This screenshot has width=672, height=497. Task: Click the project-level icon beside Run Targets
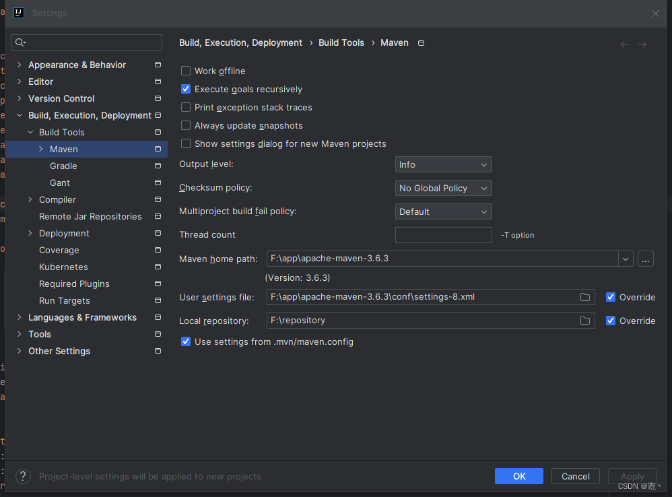[158, 301]
